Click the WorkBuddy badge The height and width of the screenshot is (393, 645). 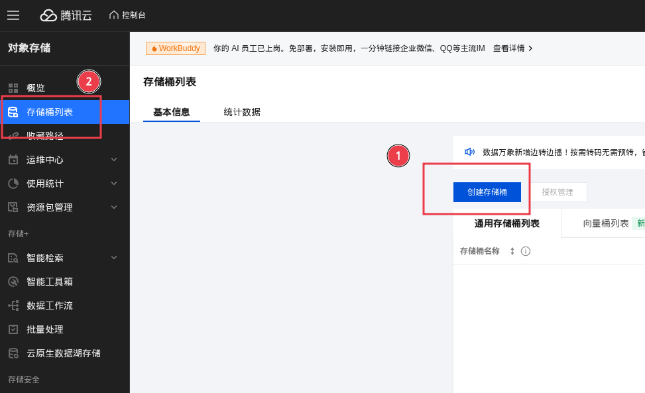pyautogui.click(x=176, y=48)
